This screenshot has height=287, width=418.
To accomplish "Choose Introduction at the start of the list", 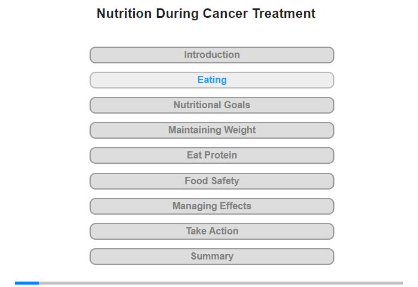I will pos(211,55).
